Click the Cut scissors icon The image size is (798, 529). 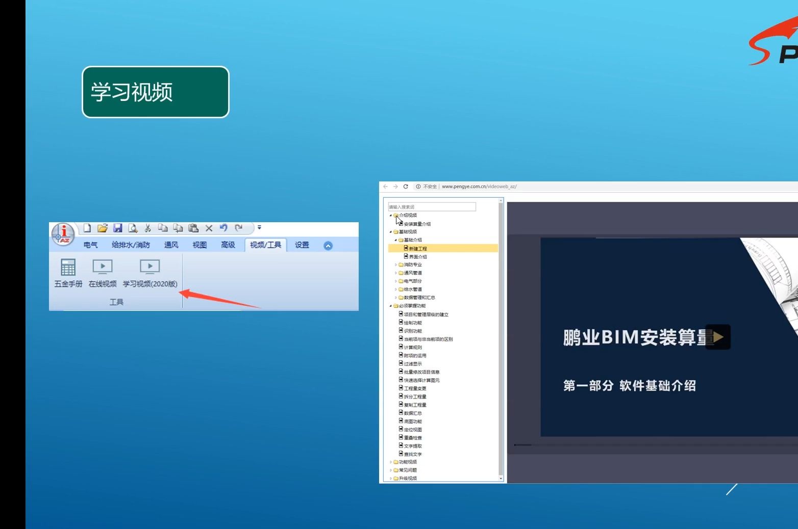[x=147, y=228]
